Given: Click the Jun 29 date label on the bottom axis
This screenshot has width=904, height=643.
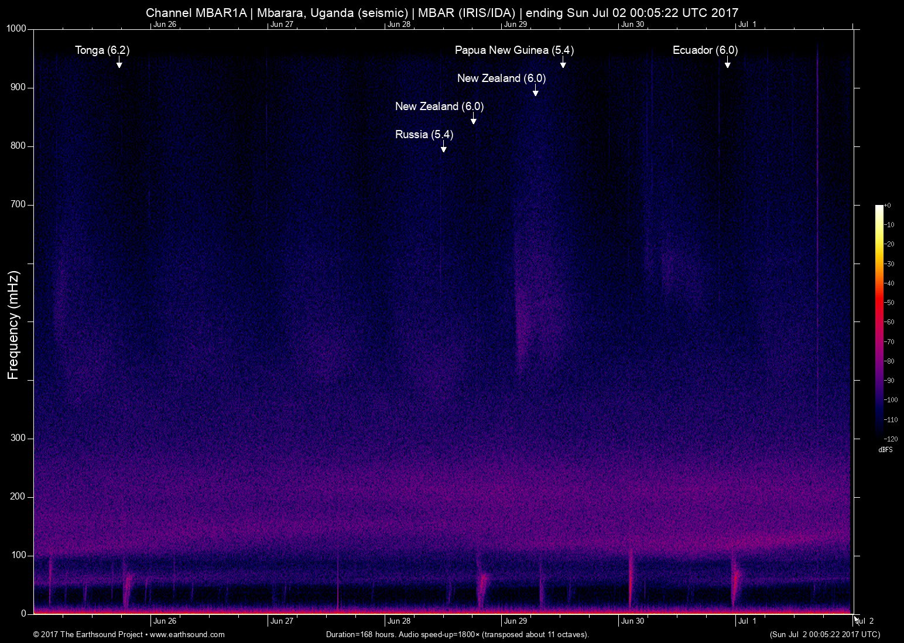Looking at the screenshot, I should [515, 621].
